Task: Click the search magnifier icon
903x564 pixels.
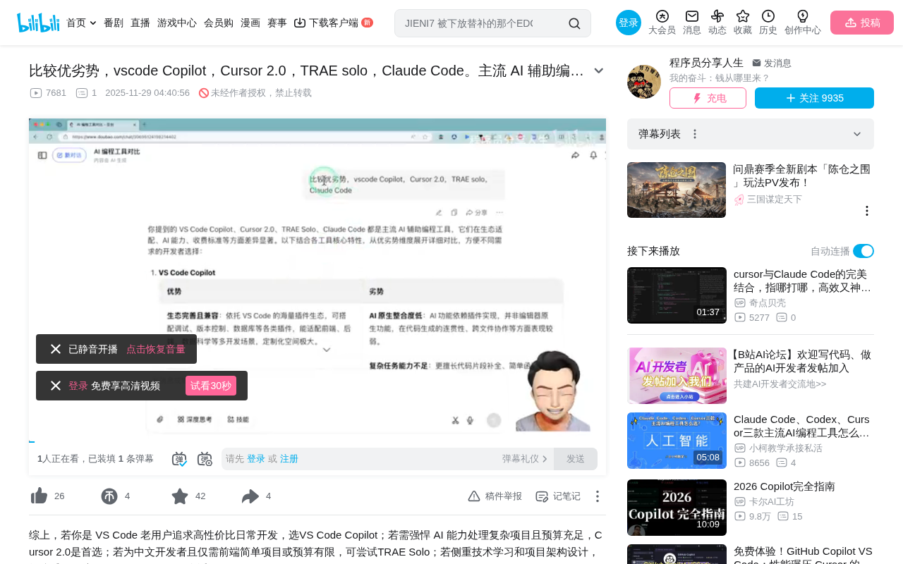Action: 574,23
